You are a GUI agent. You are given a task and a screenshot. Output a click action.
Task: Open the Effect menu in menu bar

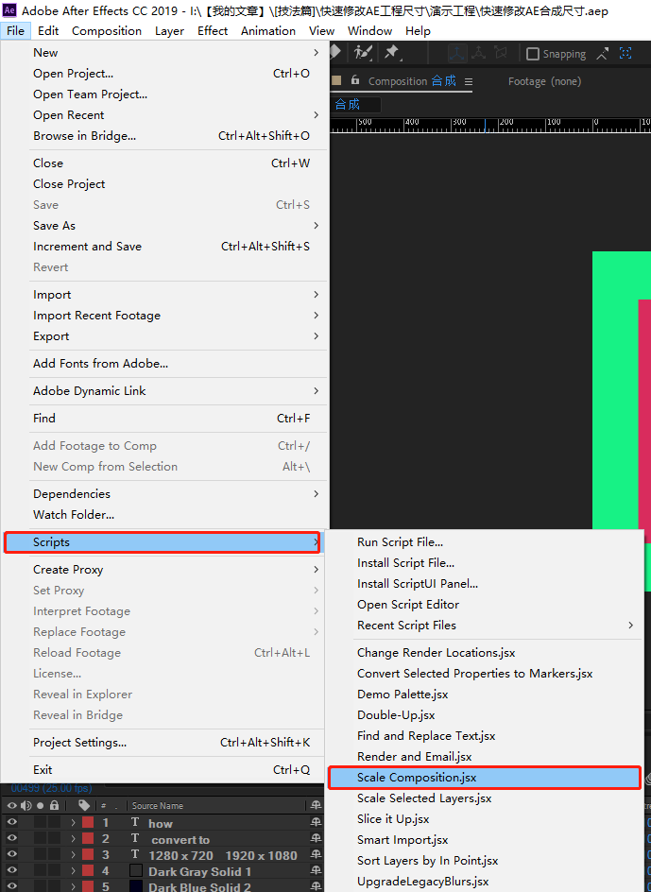pyautogui.click(x=213, y=30)
